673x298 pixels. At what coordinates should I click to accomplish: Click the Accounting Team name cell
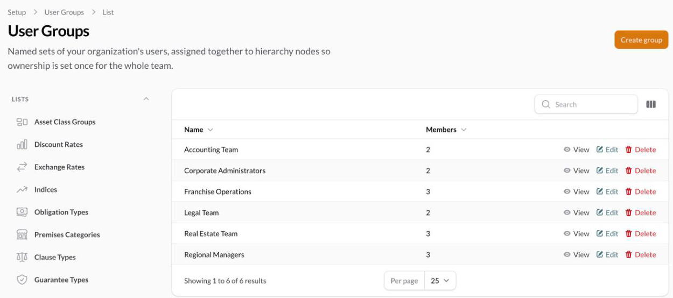point(211,150)
